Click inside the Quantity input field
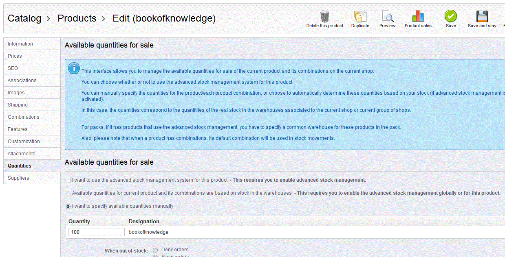 [x=96, y=232]
